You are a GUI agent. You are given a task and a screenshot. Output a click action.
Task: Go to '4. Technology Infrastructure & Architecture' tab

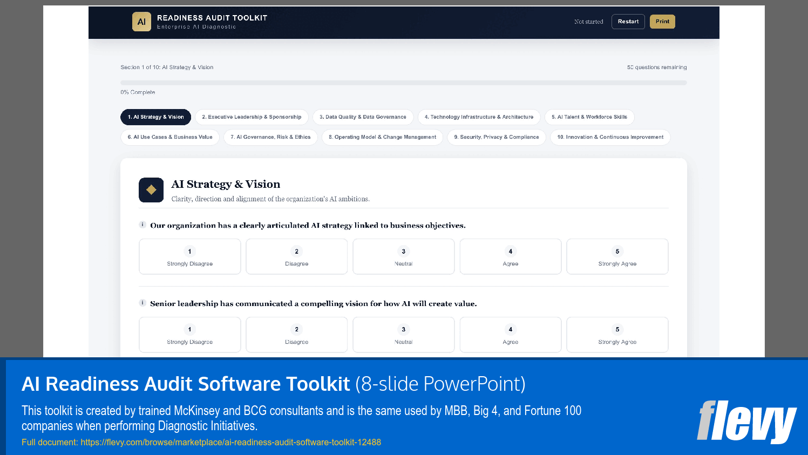(479, 117)
